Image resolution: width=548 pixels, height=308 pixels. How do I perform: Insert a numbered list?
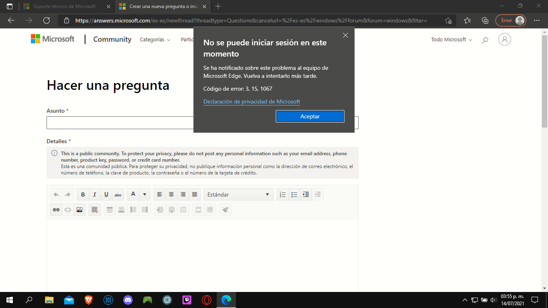[283, 195]
